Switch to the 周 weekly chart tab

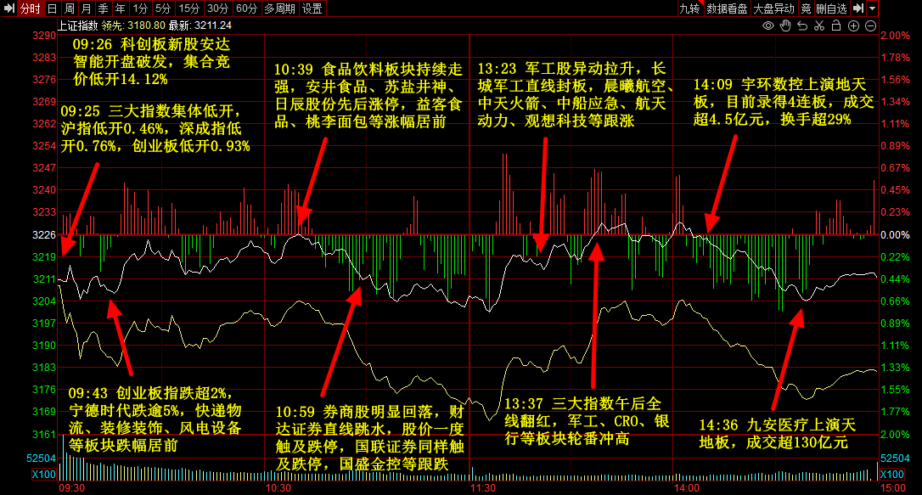[70, 8]
